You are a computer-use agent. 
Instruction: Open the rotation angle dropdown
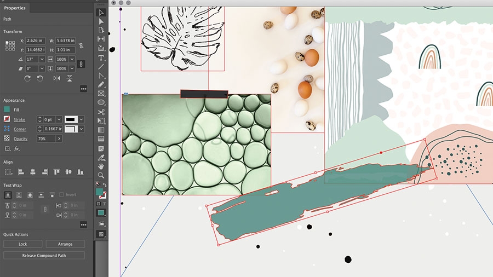[x=42, y=59]
